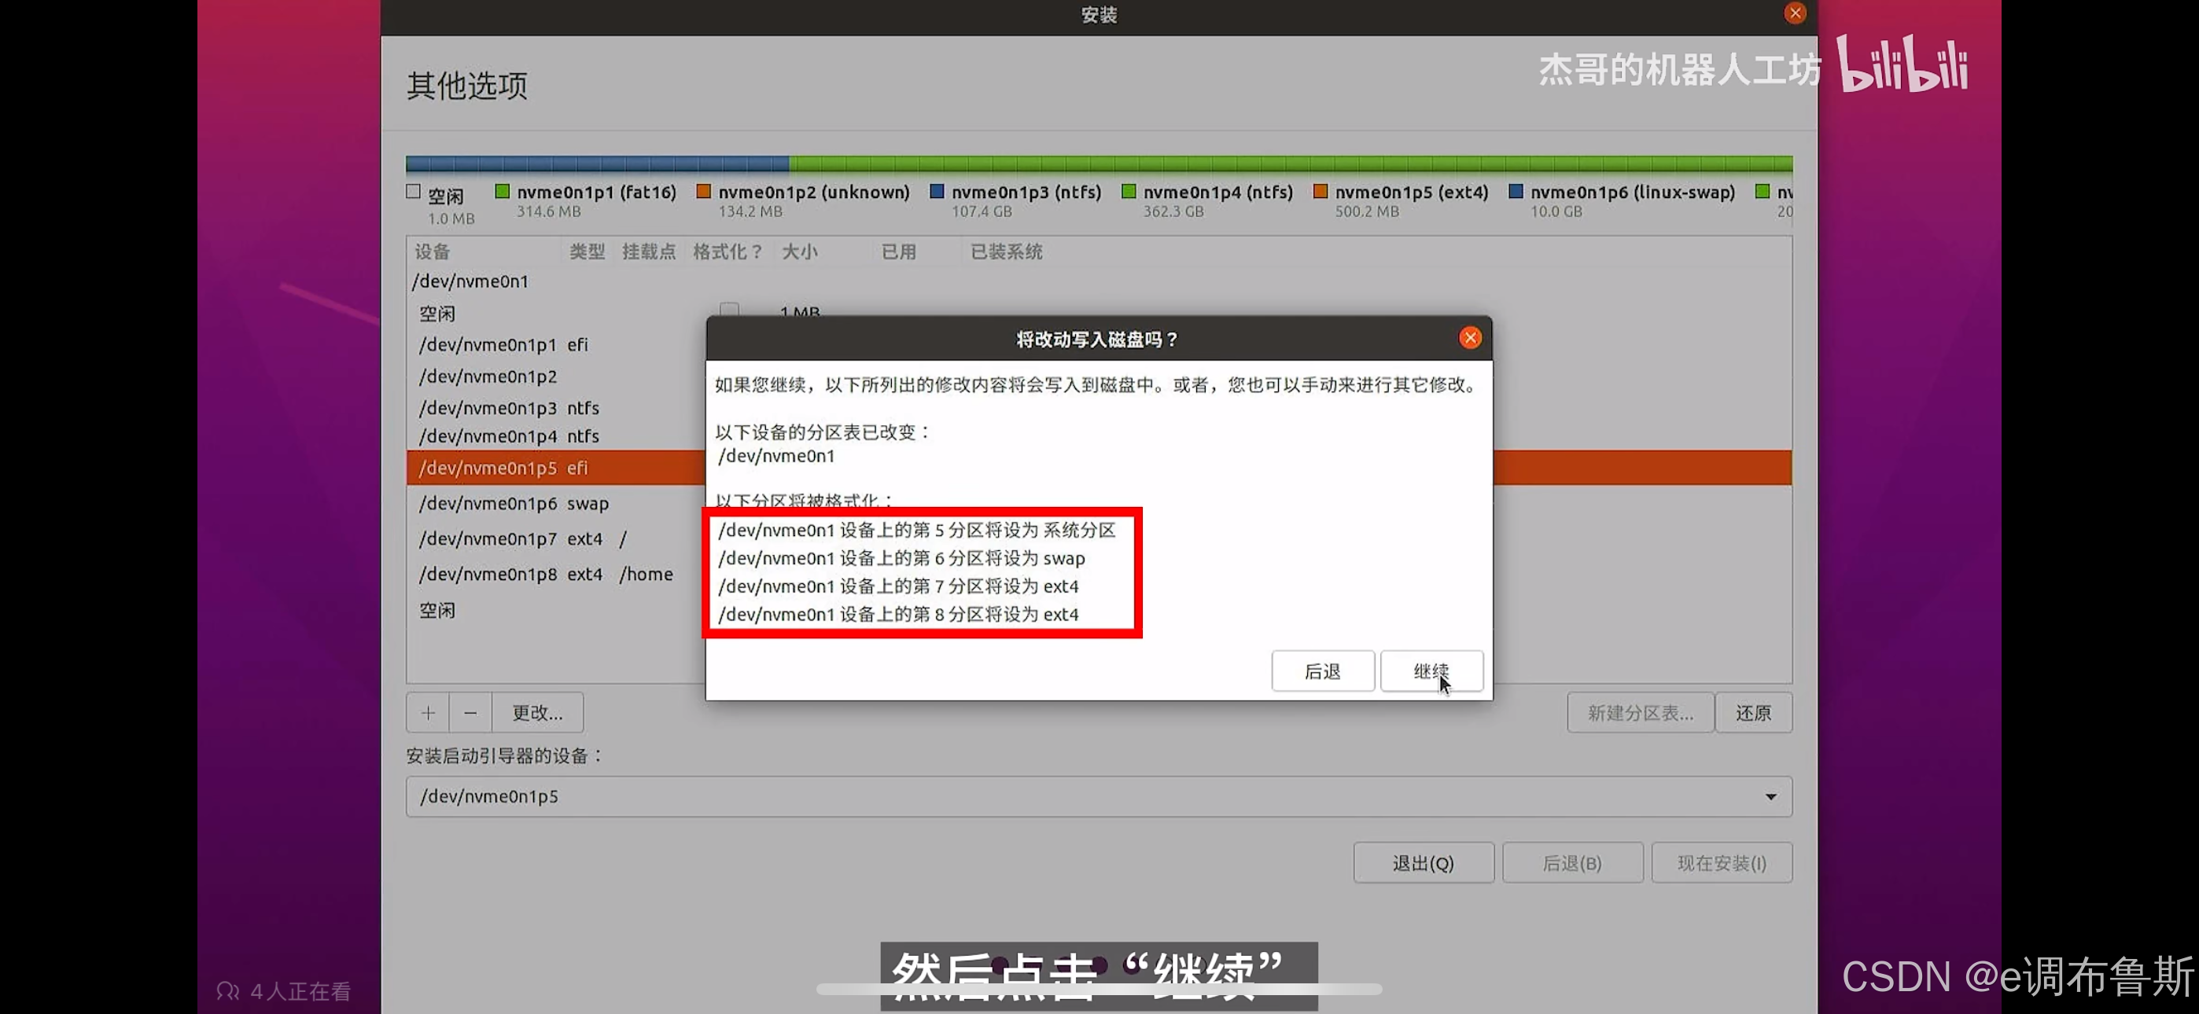2199x1014 pixels.
Task: Click the 挂载点 column header
Action: pos(648,251)
